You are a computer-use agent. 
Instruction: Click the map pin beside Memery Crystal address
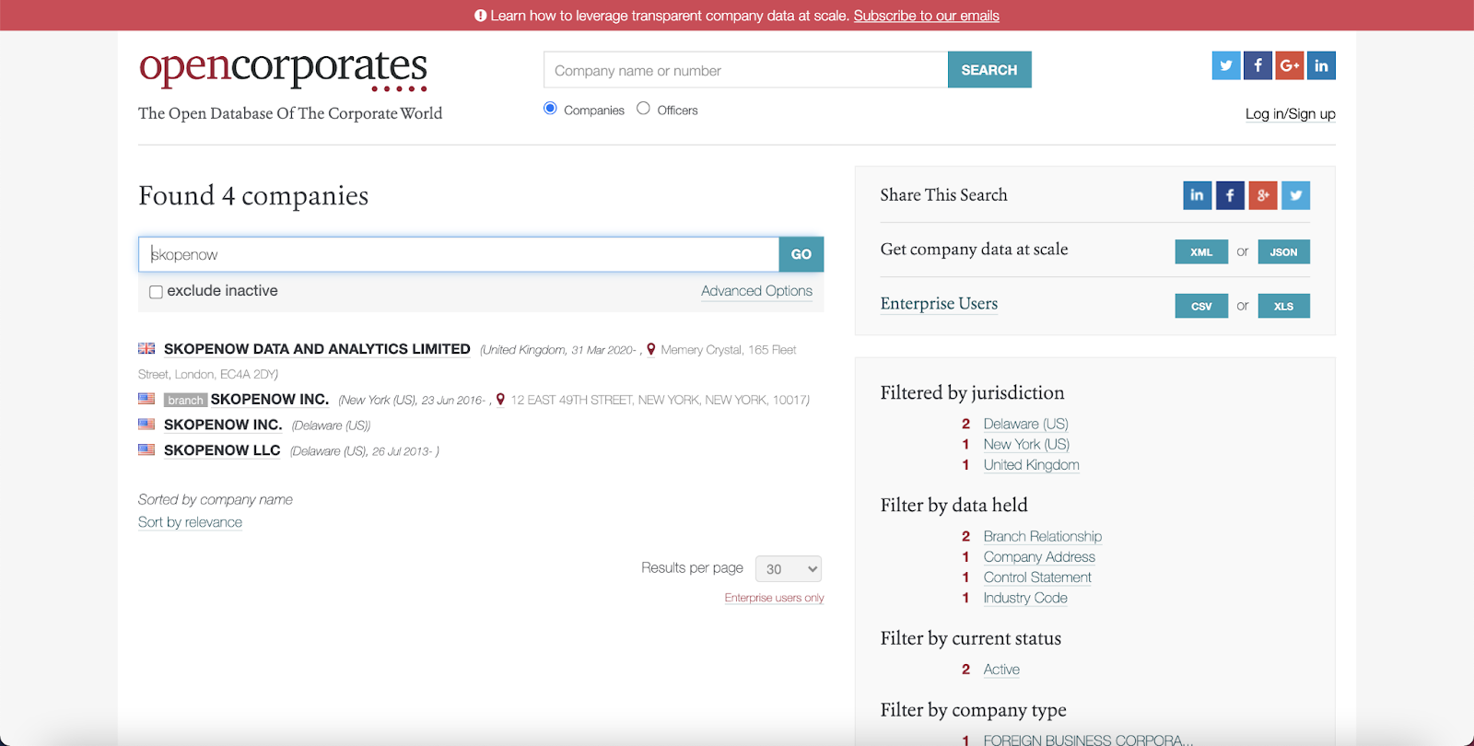click(x=651, y=349)
